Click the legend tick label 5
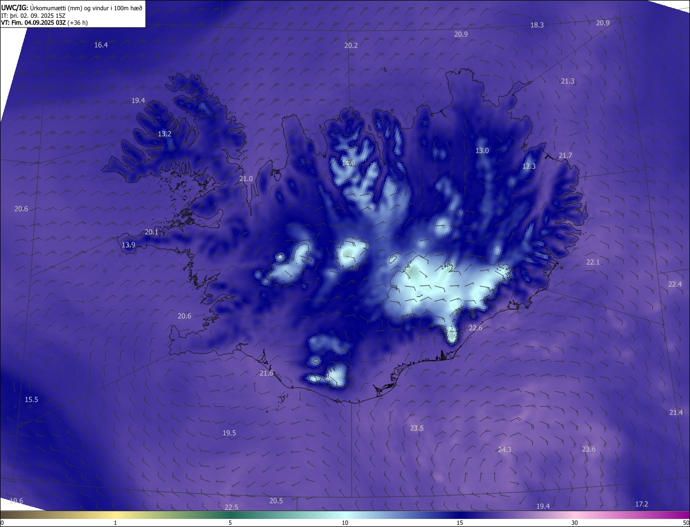Image resolution: width=690 pixels, height=527 pixels. pyautogui.click(x=230, y=523)
